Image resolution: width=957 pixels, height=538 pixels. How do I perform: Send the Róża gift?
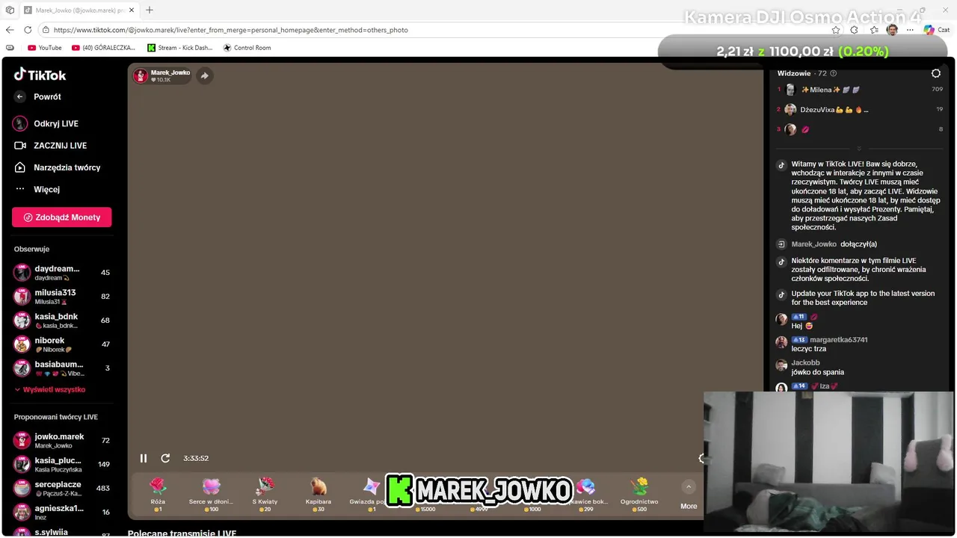[x=158, y=494]
